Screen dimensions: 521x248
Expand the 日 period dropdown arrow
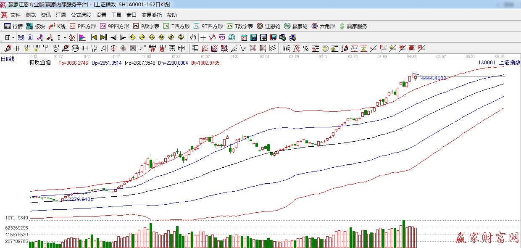pyautogui.click(x=13, y=37)
